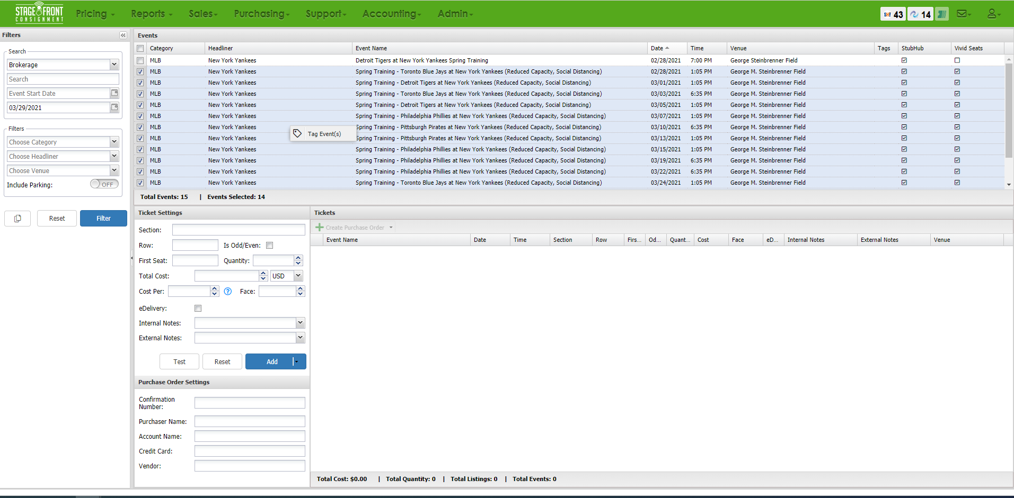The width and height of the screenshot is (1014, 498).
Task: Click the green plus Create Purchase Order icon
Action: pyautogui.click(x=320, y=228)
